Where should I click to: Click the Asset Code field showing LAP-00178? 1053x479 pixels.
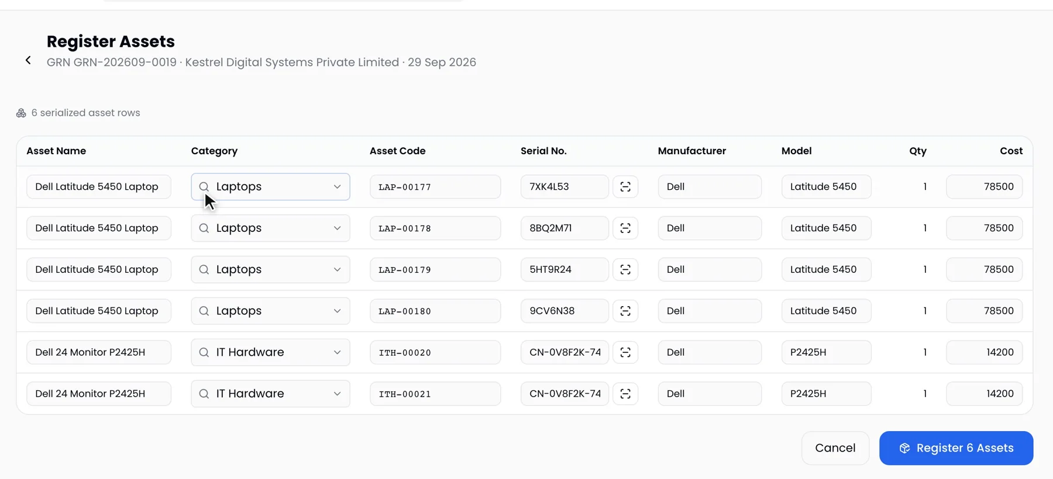pos(435,228)
